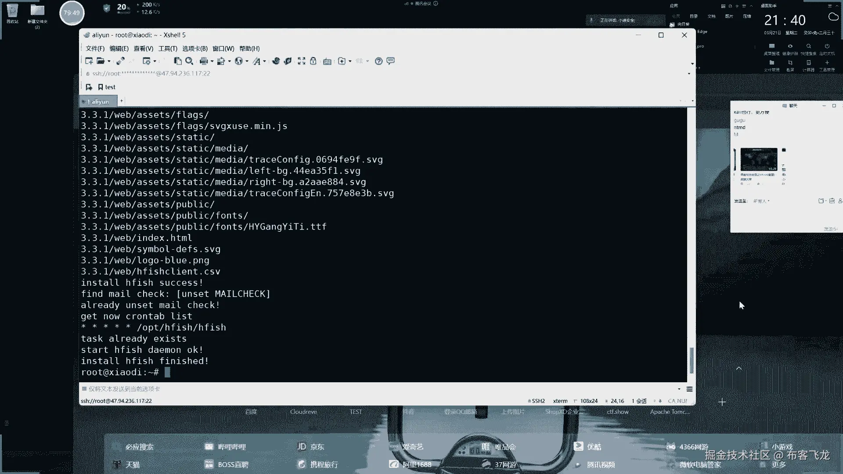
Task: Click the Copy/Paste clipboard toolbar icon
Action: click(x=177, y=61)
